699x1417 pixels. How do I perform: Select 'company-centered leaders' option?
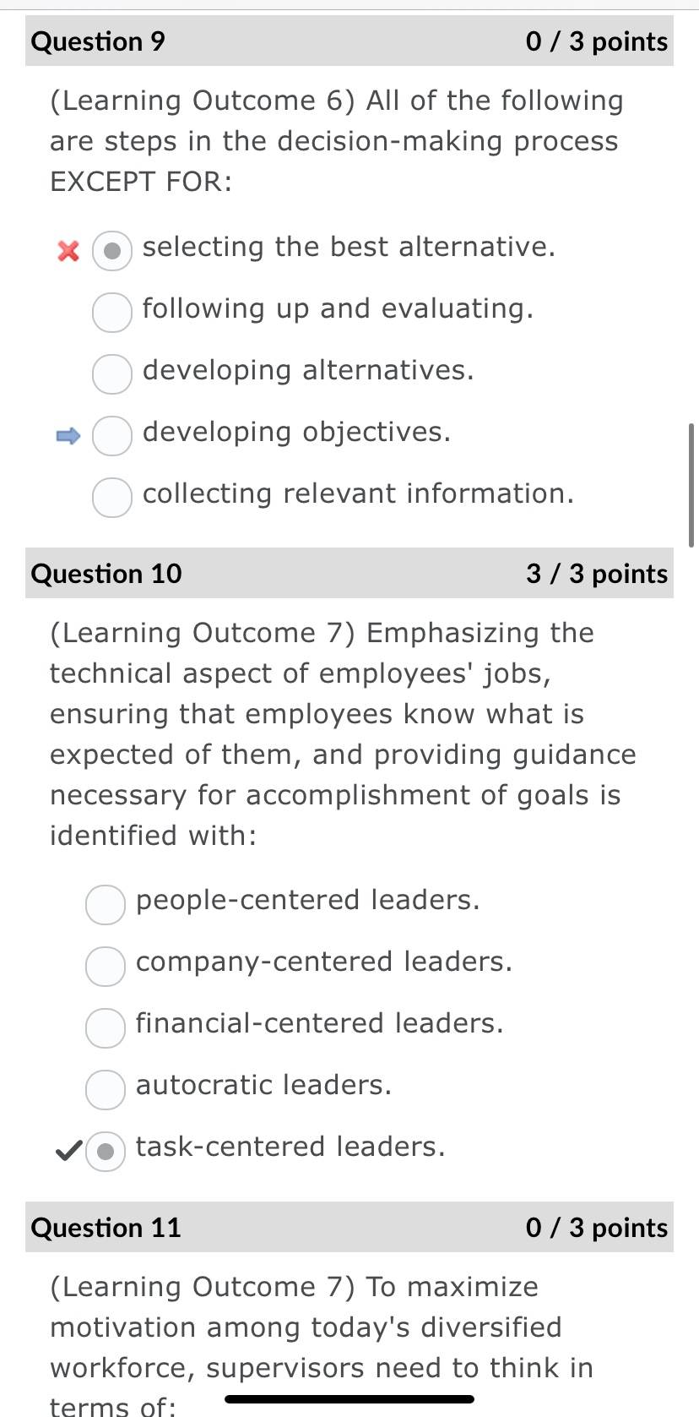click(106, 966)
